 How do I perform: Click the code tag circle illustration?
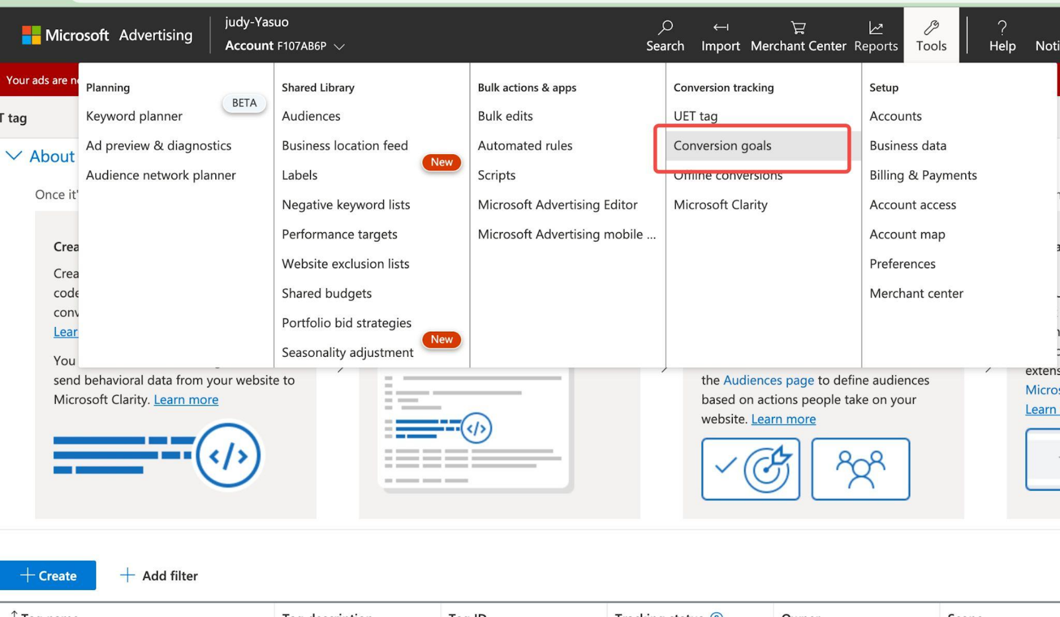(229, 455)
